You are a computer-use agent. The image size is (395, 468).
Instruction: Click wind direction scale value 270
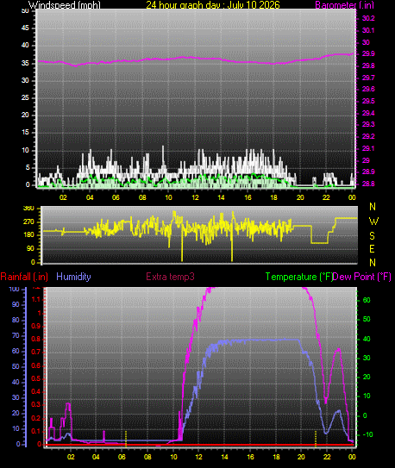28,222
